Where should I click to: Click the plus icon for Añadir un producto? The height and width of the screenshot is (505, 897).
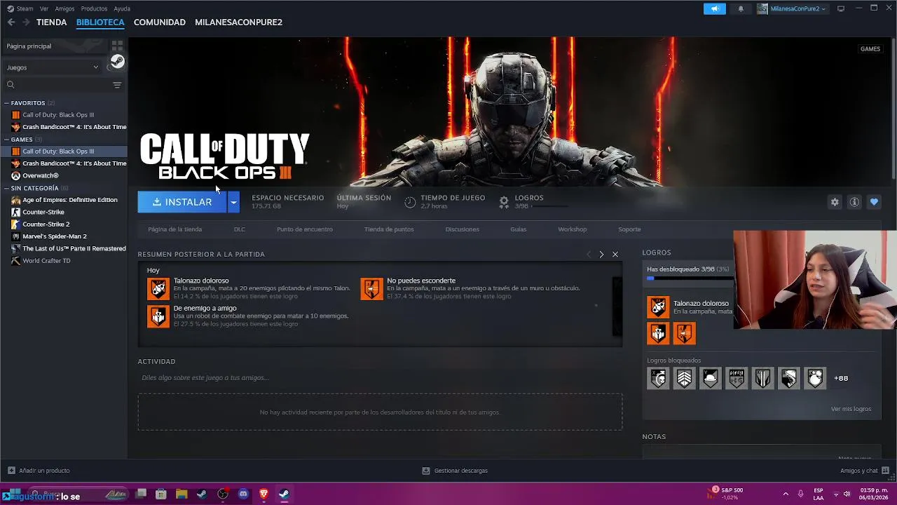pos(11,471)
